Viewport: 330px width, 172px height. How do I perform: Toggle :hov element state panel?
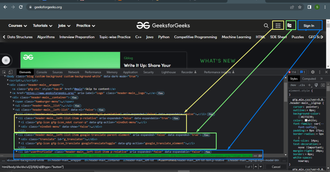pyautogui.click(x=293, y=85)
